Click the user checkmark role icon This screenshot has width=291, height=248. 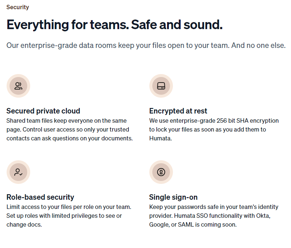click(18, 172)
